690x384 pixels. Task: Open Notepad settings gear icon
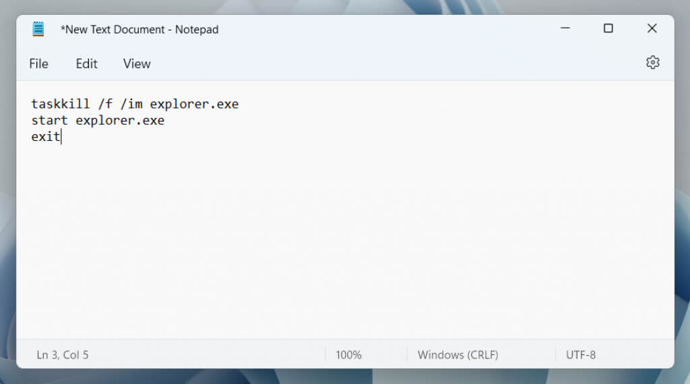652,63
